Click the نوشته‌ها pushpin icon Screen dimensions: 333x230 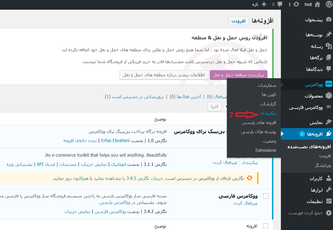pyautogui.click(x=328, y=35)
